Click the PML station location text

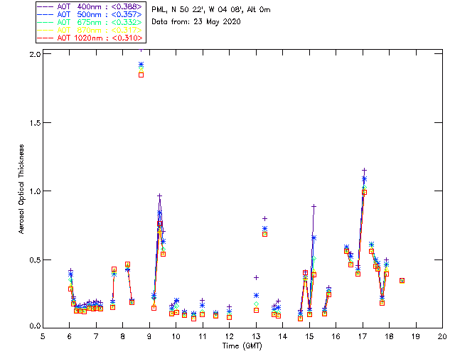211,10
